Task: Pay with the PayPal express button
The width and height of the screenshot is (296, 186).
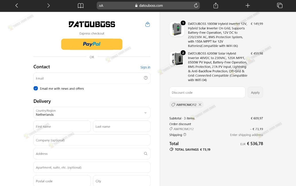Action: click(x=92, y=44)
